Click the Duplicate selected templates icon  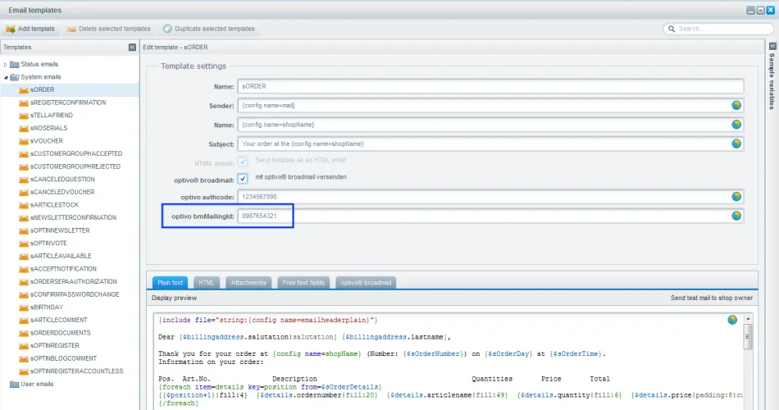[167, 29]
